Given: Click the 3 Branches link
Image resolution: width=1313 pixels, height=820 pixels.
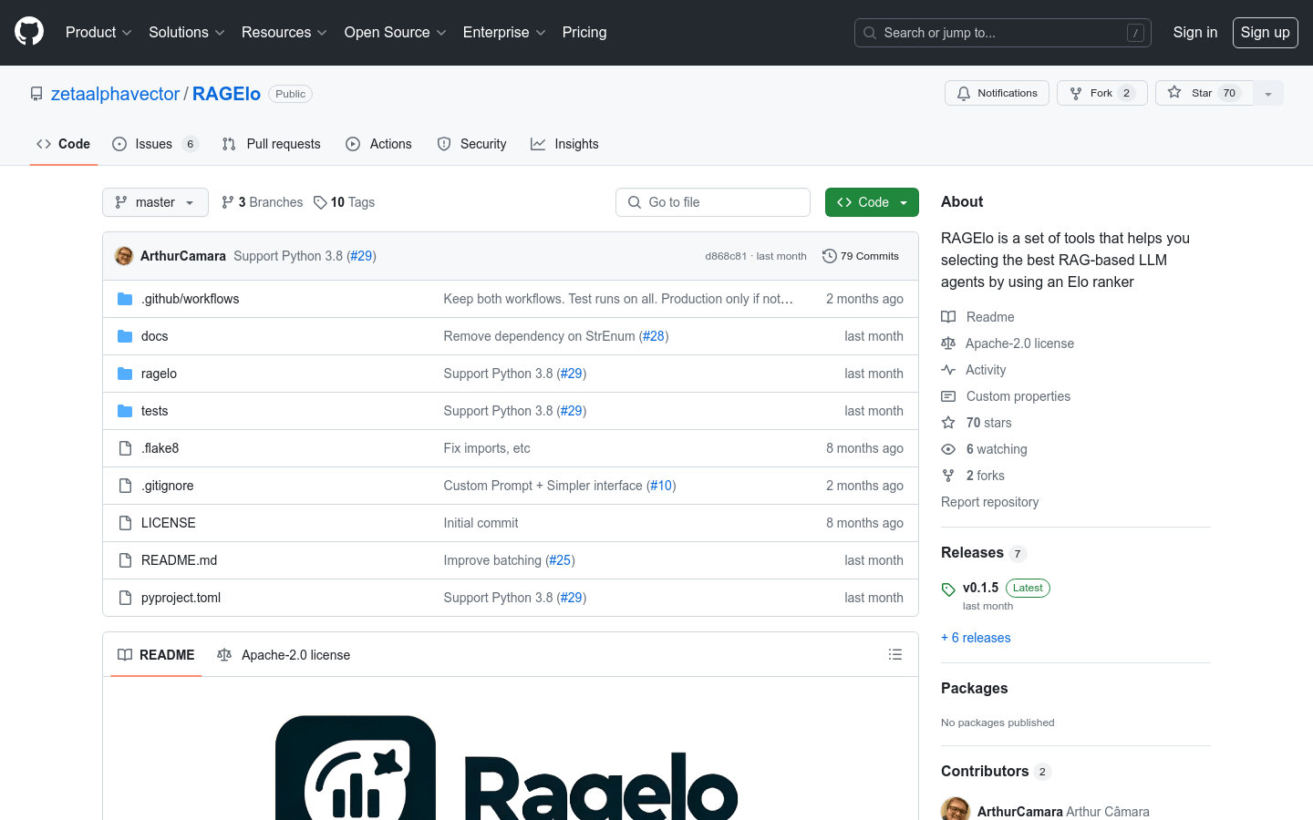Looking at the screenshot, I should pyautogui.click(x=262, y=202).
